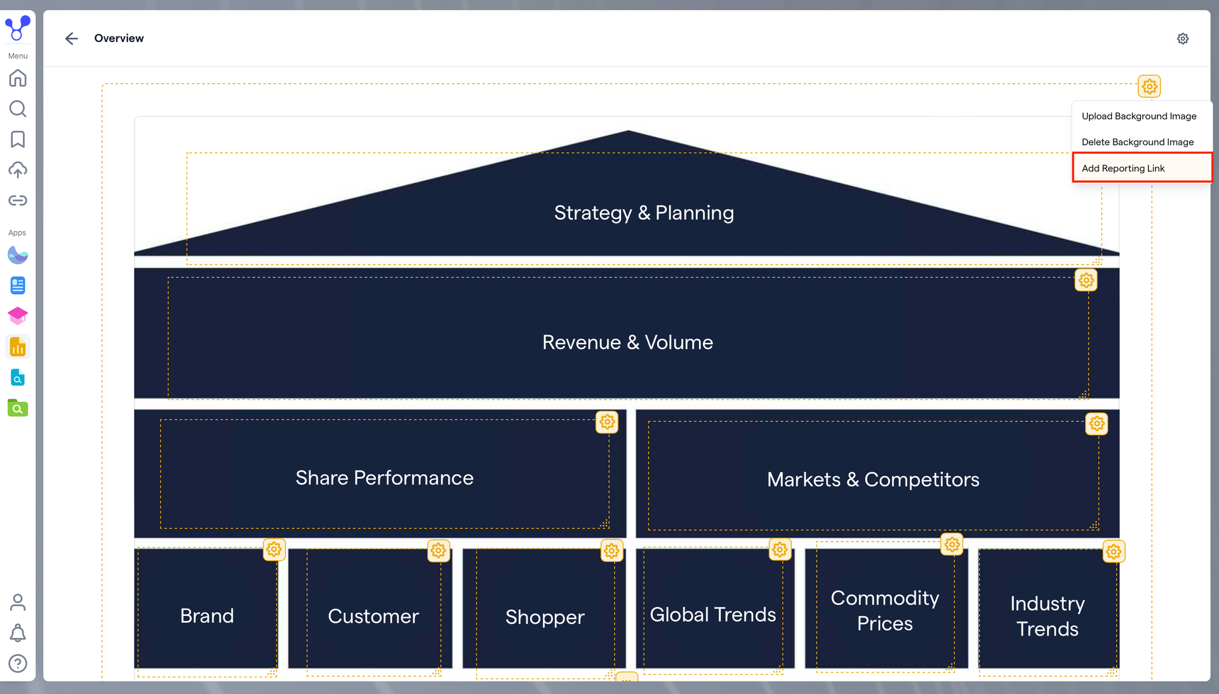This screenshot has height=694, width=1219.
Task: Click the cloud upload sidebar icon
Action: 18,170
